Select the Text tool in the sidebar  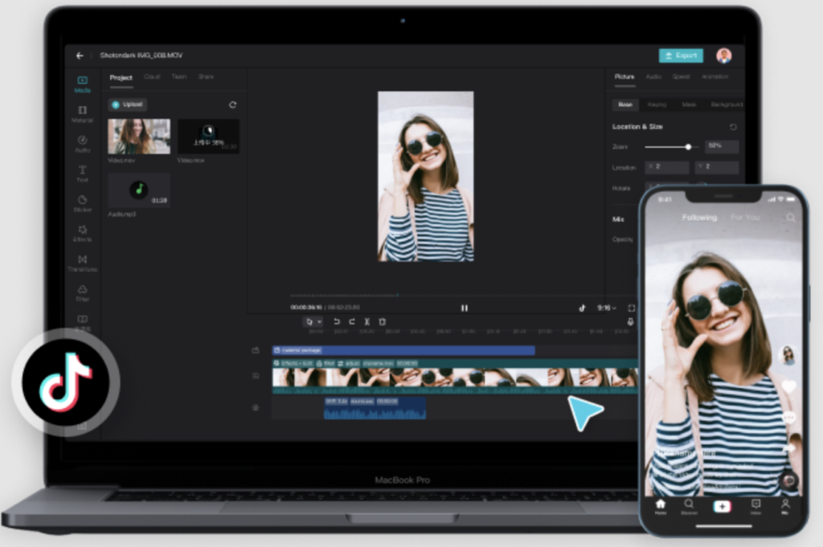[82, 172]
